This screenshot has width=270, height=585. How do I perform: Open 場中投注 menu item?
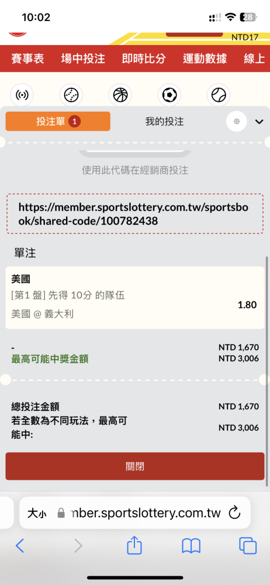coord(83,58)
